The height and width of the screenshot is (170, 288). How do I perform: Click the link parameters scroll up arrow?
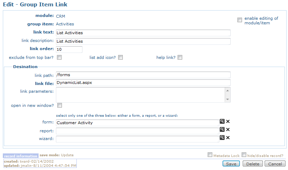coord(227,91)
